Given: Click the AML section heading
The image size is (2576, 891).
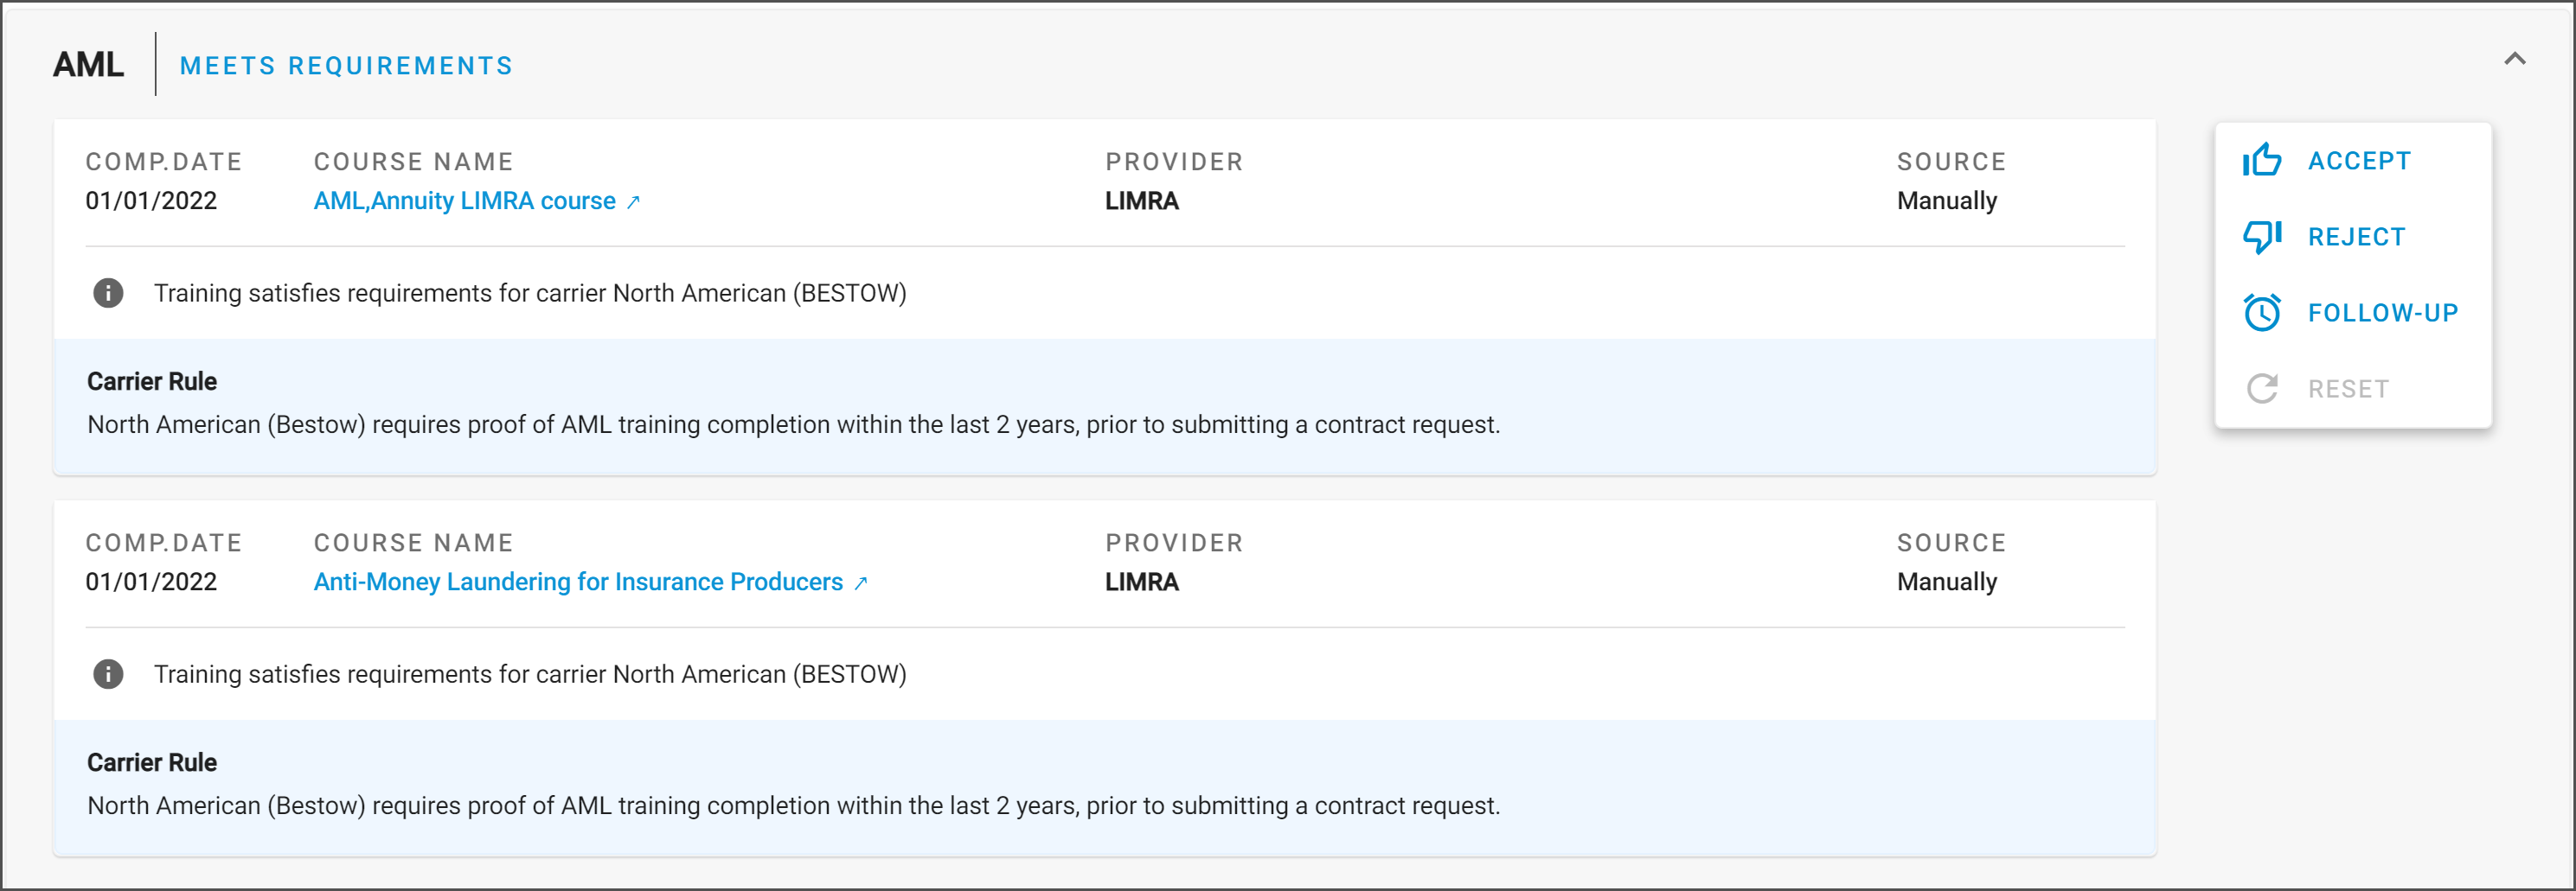Looking at the screenshot, I should (88, 65).
